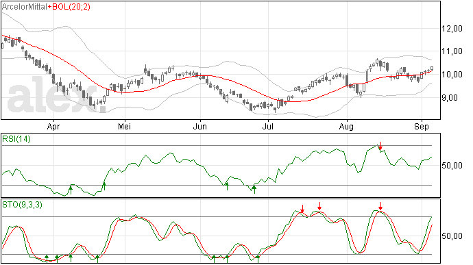Click the Apr month label
The height and width of the screenshot is (265, 473).
53,127
